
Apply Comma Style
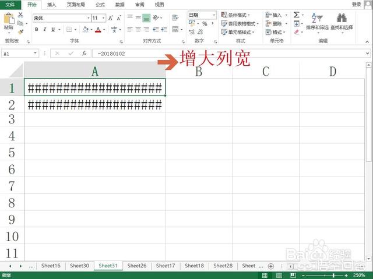[212, 23]
